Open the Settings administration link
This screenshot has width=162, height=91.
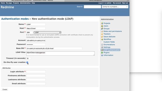pyautogui.click(x=107, y=47)
